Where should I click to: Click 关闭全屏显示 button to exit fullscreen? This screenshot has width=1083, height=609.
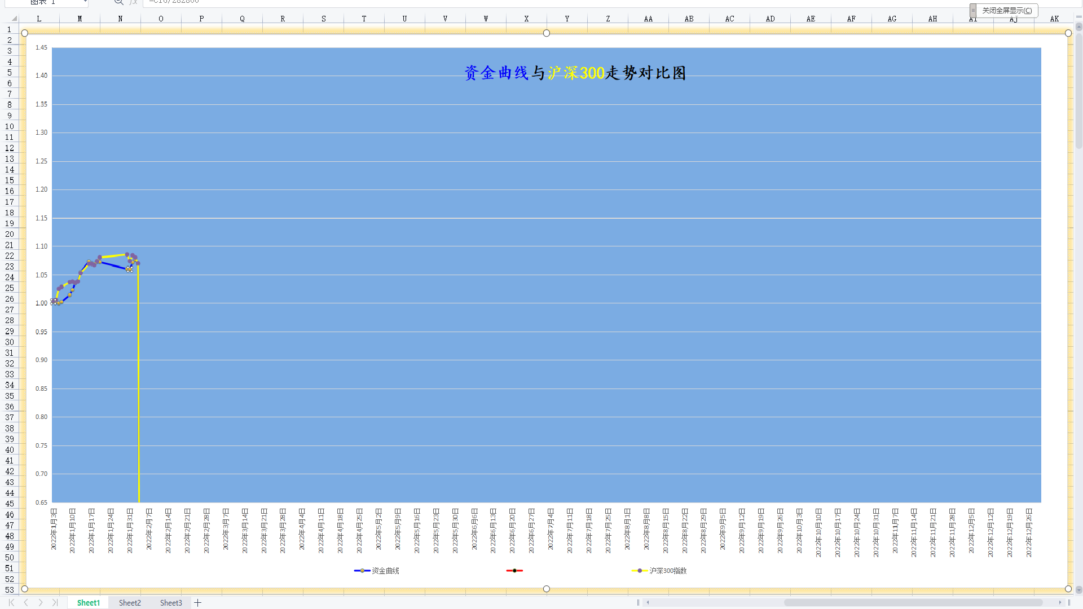(1007, 10)
